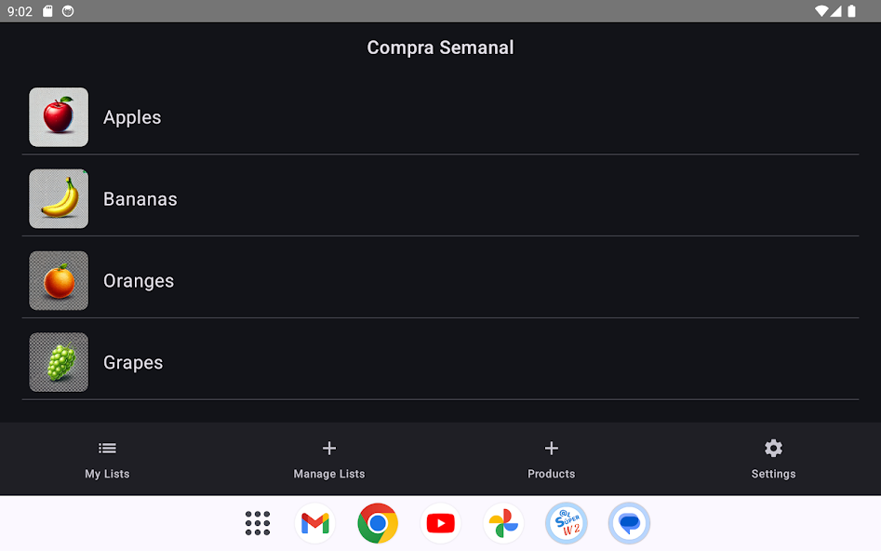Open the My Lists tab
This screenshot has width=881, height=551.
(x=107, y=460)
